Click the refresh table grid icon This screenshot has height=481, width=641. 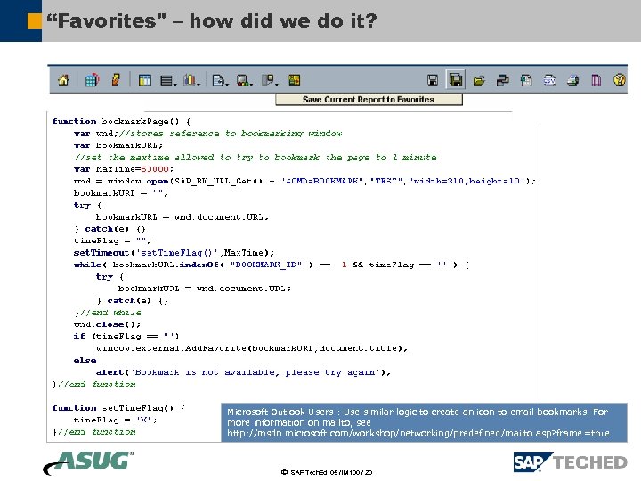[92, 79]
